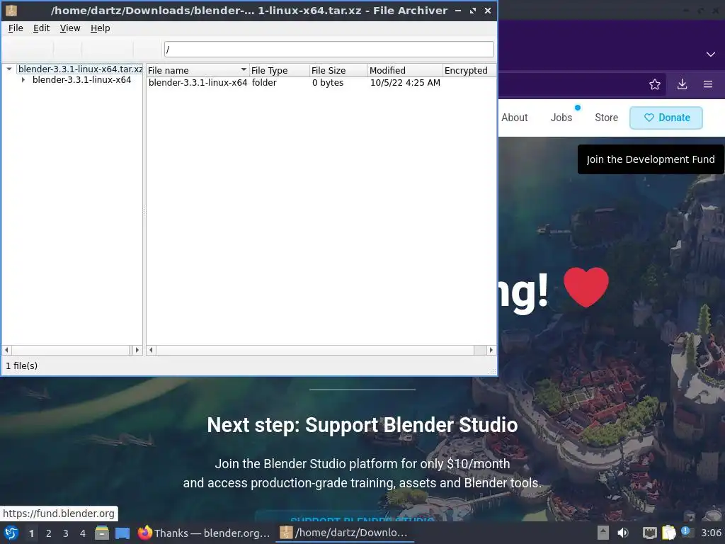The width and height of the screenshot is (725, 544).
Task: Sort by the File name column header
Action: (198, 70)
